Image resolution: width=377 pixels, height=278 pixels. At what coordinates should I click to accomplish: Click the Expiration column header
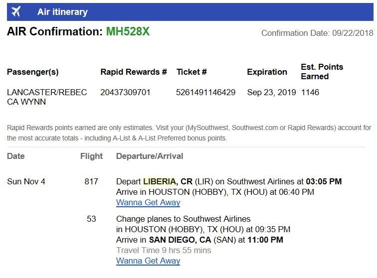[267, 72]
